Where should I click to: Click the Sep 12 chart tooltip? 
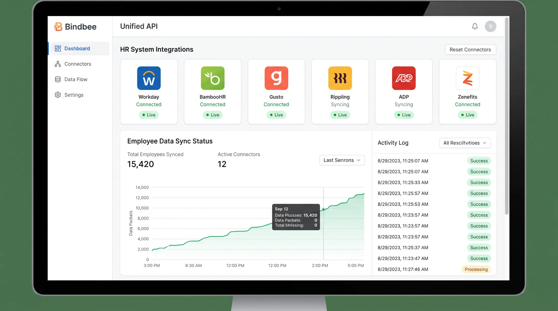pyautogui.click(x=296, y=217)
